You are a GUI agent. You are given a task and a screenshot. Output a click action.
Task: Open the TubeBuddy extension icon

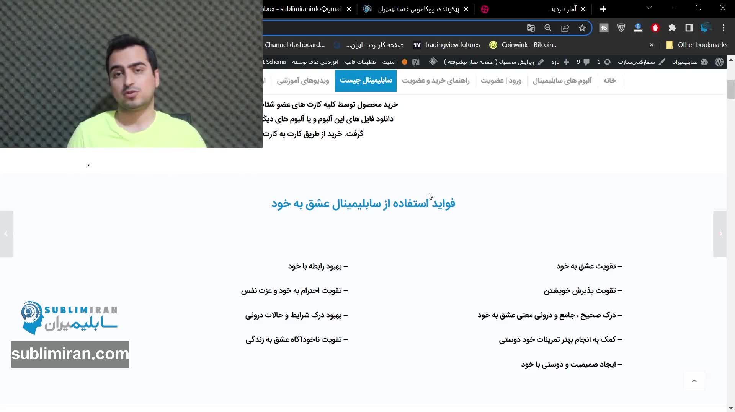pyautogui.click(x=604, y=28)
